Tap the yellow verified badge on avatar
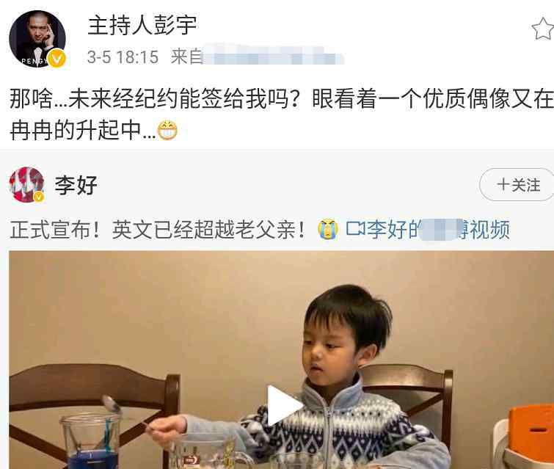 (57, 58)
